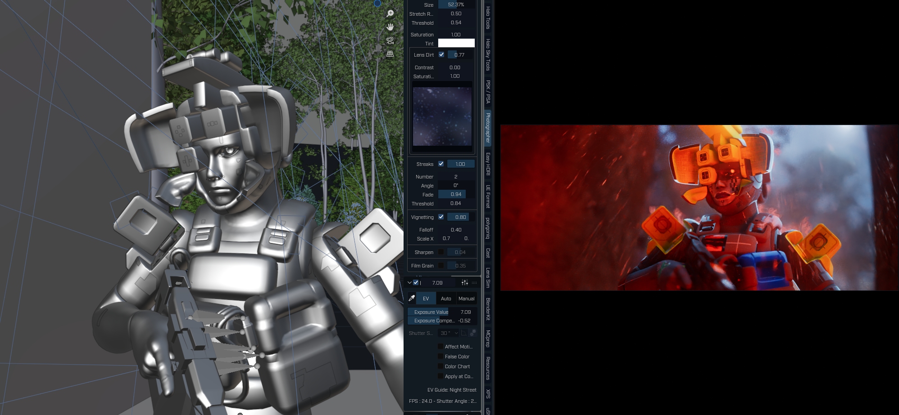Image resolution: width=899 pixels, height=415 pixels.
Task: Open the Lens Dirt texture preview picker
Action: click(442, 116)
